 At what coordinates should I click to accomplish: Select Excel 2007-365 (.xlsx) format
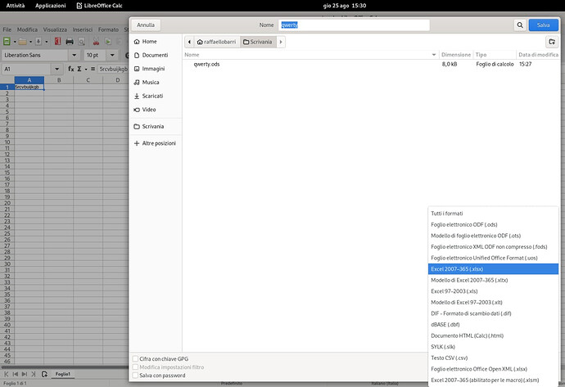tap(493, 269)
